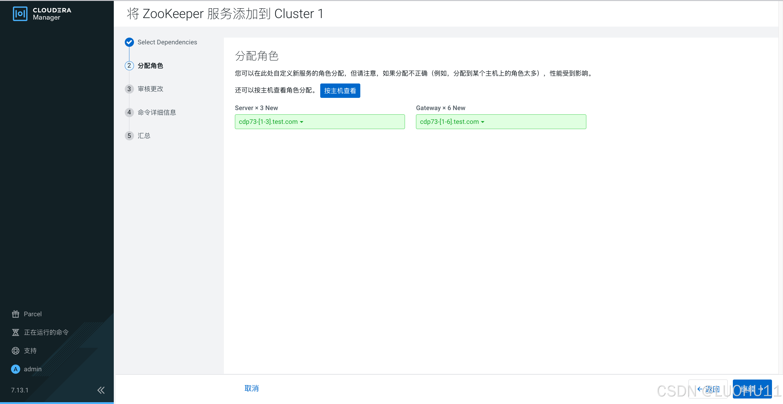Click step 2 circle indicator

click(x=129, y=66)
